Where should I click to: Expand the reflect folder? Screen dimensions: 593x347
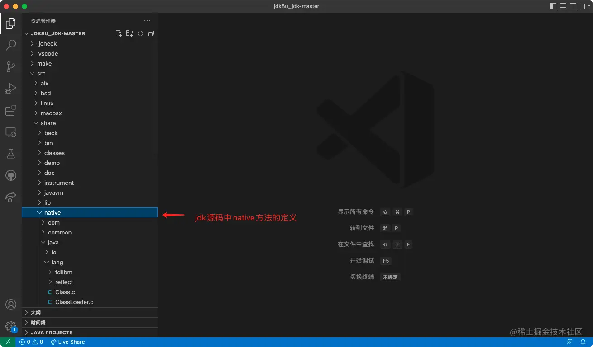pos(90,282)
